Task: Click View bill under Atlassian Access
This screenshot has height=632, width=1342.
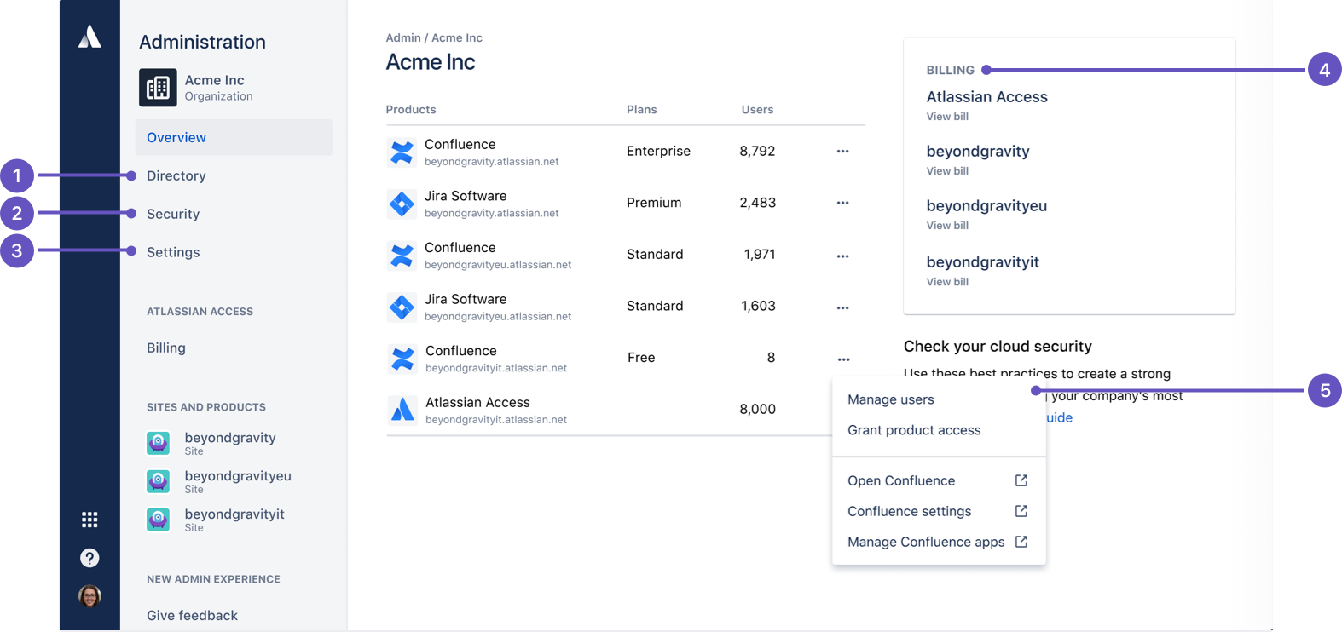Action: [x=947, y=117]
